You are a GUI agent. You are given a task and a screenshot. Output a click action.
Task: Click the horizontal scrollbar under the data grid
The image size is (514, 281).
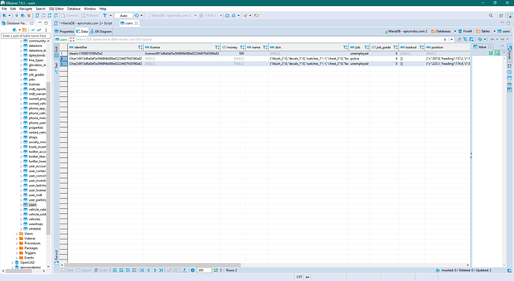pos(153,265)
